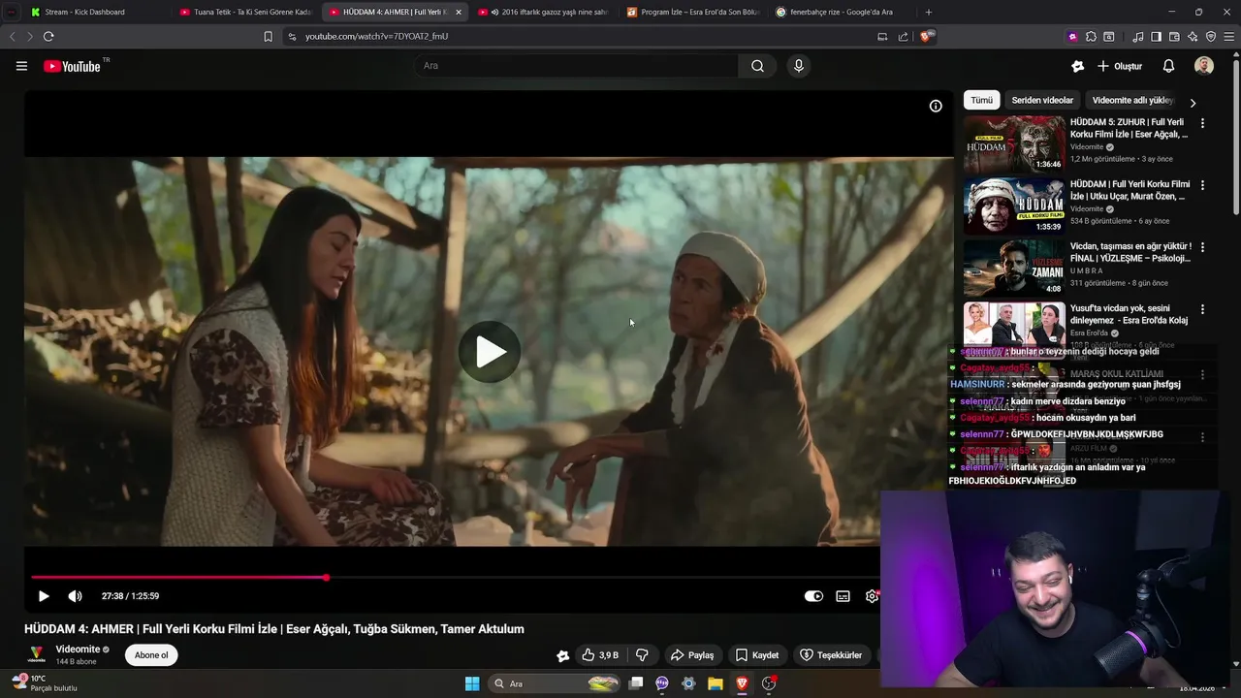Open a new browser tab with the plus

tap(929, 12)
